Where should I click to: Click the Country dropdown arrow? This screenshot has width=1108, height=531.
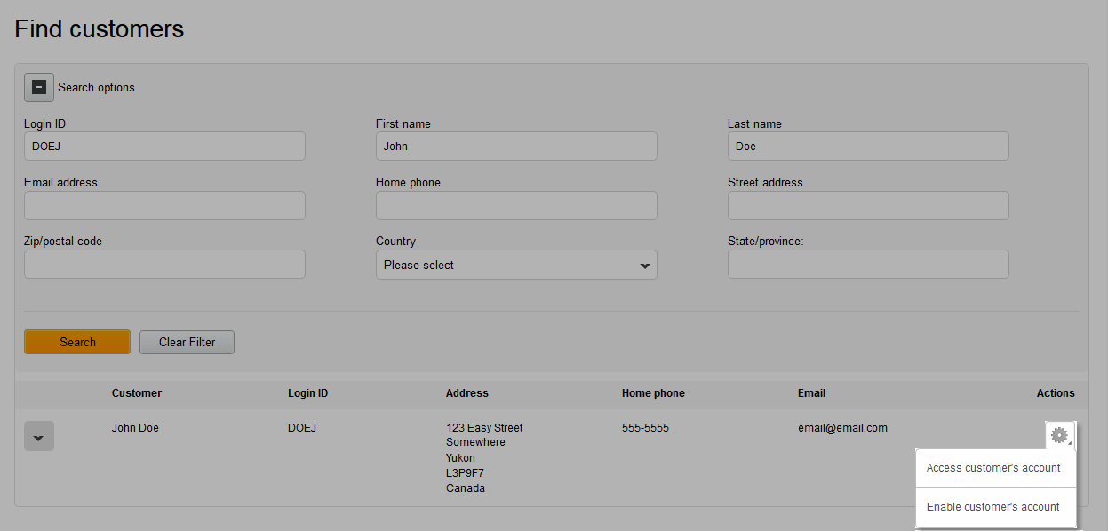click(644, 264)
